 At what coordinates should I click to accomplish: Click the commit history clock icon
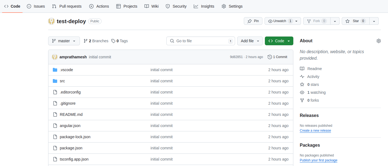click(x=270, y=57)
